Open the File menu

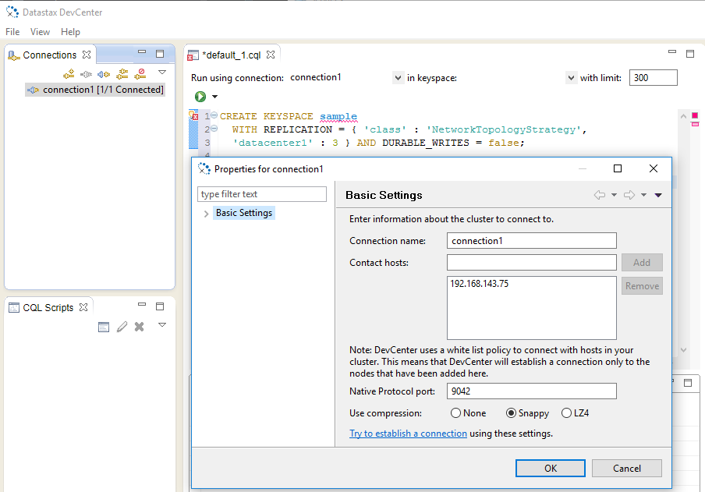point(12,31)
